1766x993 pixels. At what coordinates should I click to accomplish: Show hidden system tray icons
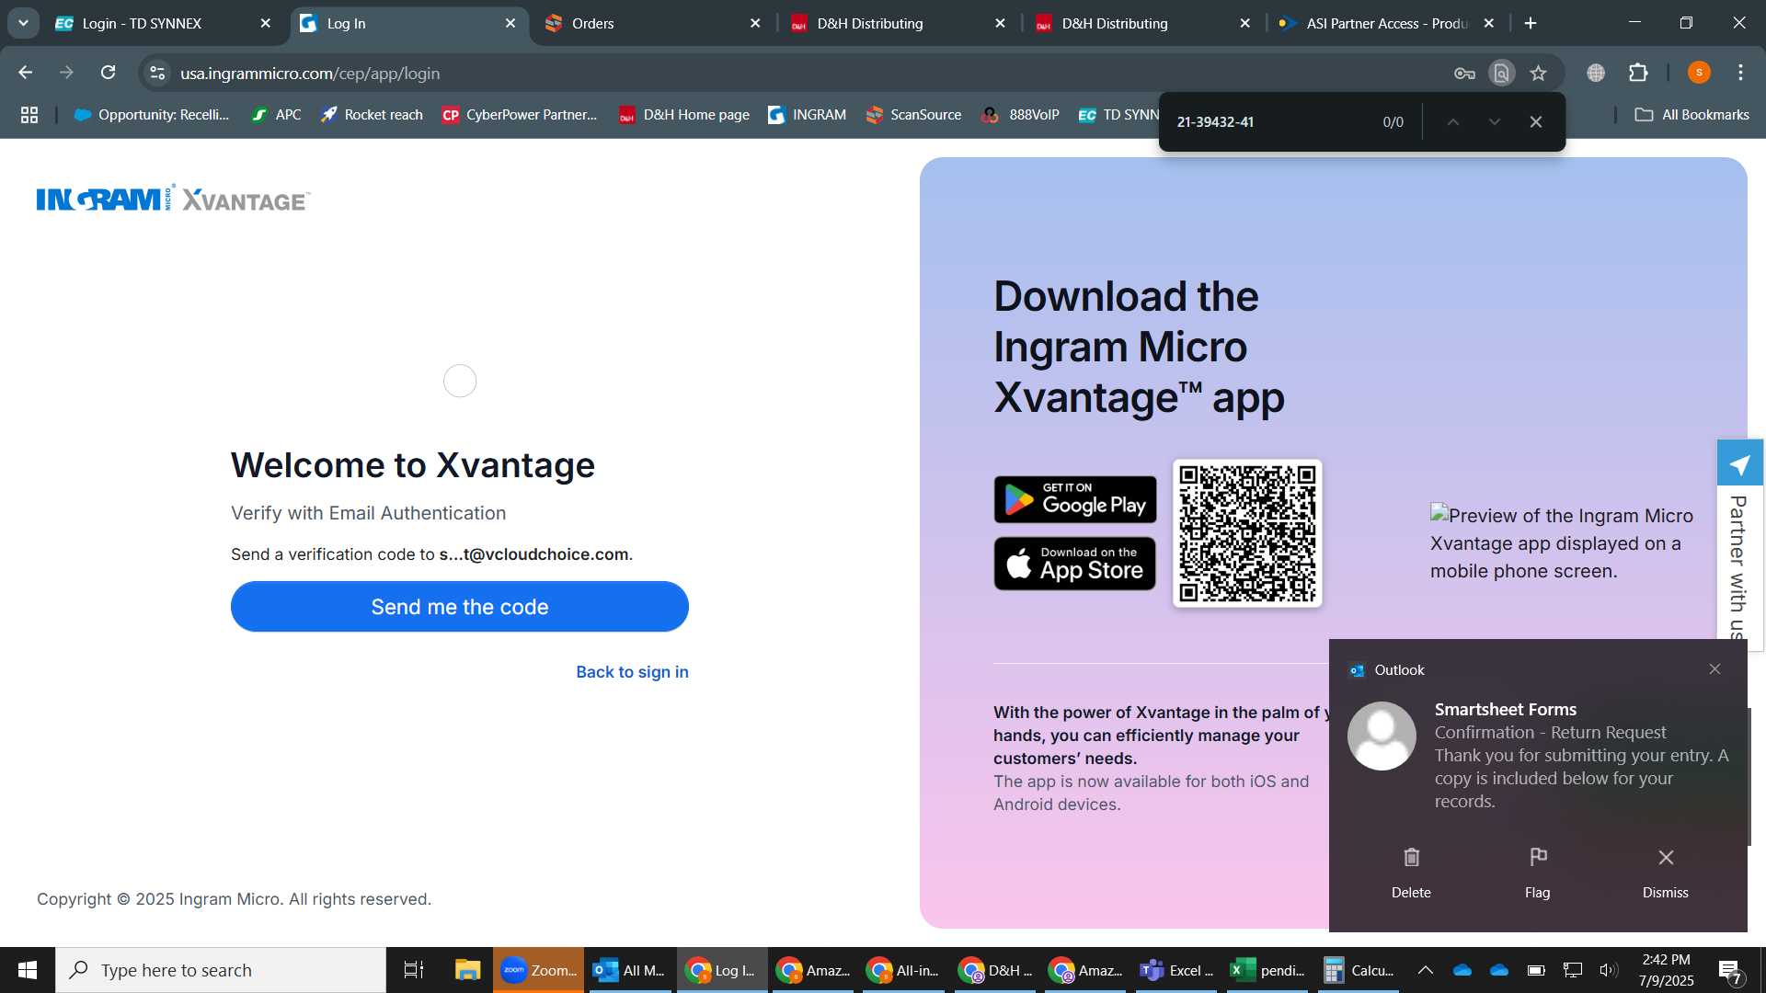(x=1425, y=970)
